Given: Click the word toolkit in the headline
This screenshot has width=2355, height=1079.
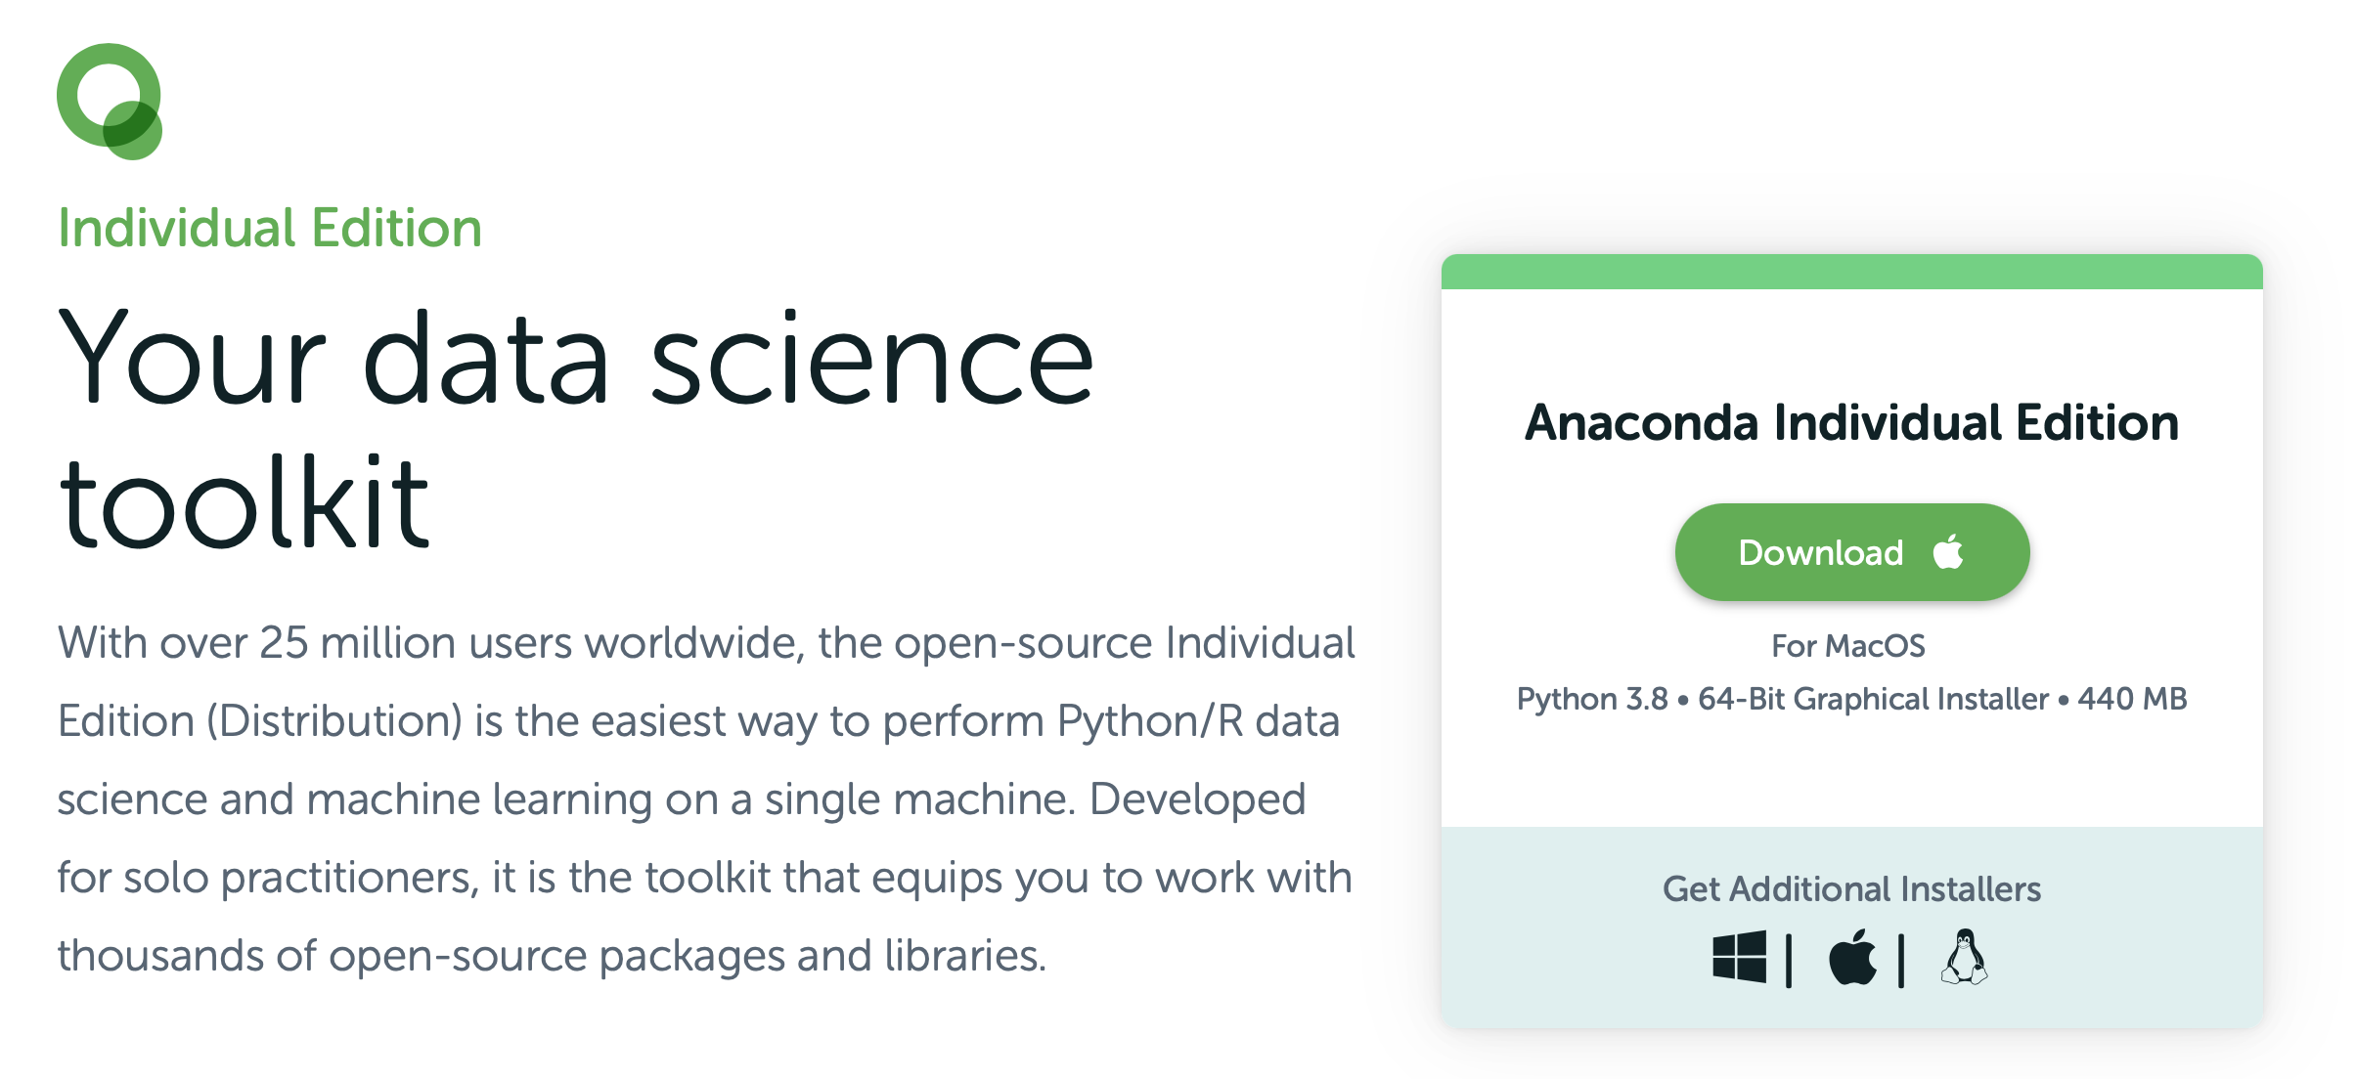Looking at the screenshot, I should pos(244,500).
